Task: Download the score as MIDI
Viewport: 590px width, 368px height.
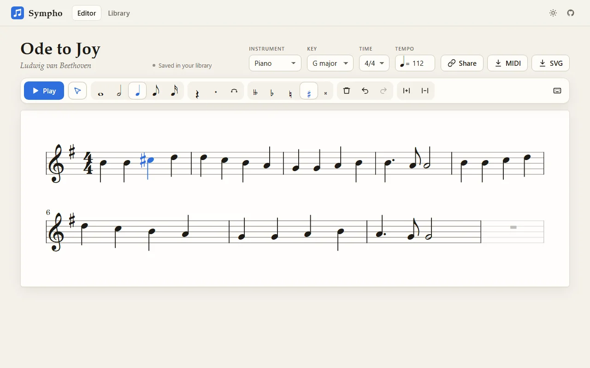Action: (x=507, y=63)
